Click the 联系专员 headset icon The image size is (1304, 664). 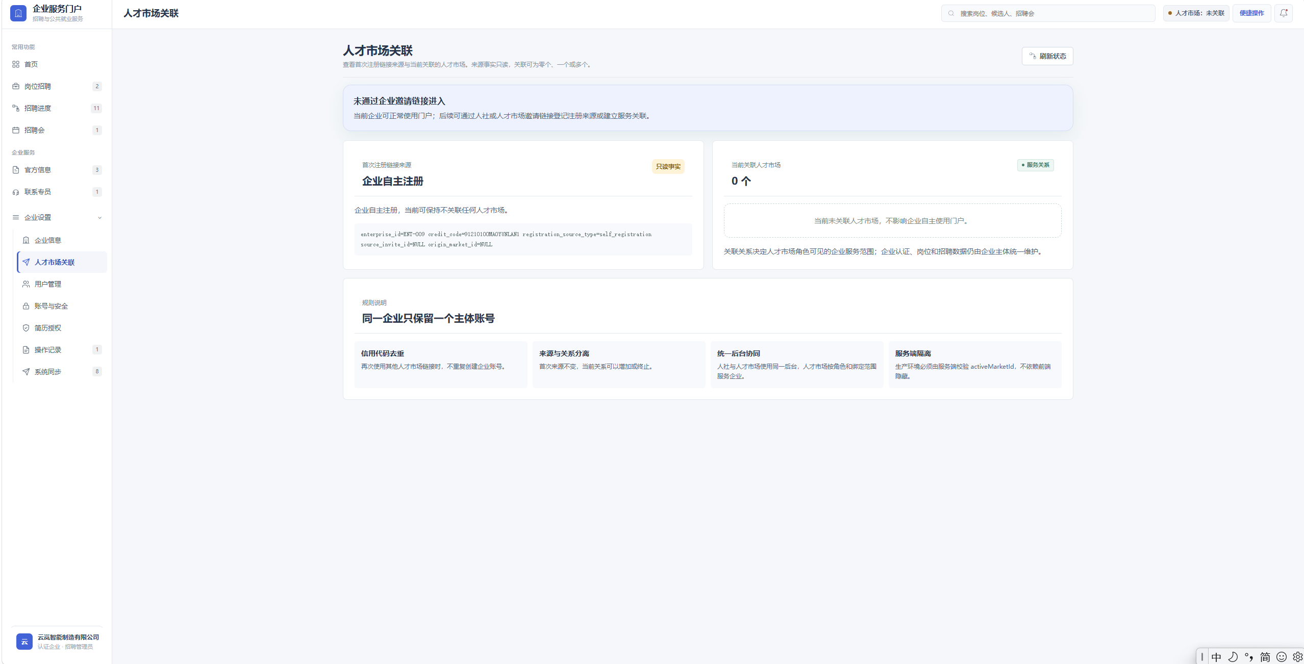pos(16,192)
